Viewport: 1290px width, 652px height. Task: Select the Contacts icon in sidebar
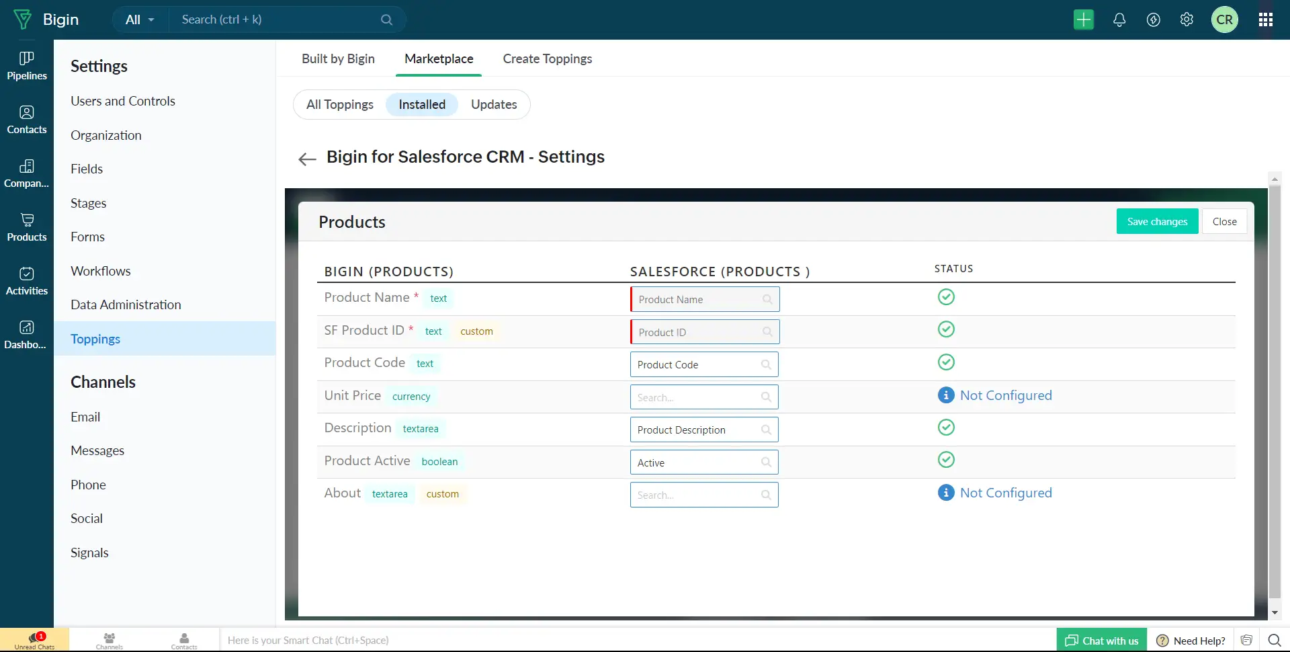[26, 118]
